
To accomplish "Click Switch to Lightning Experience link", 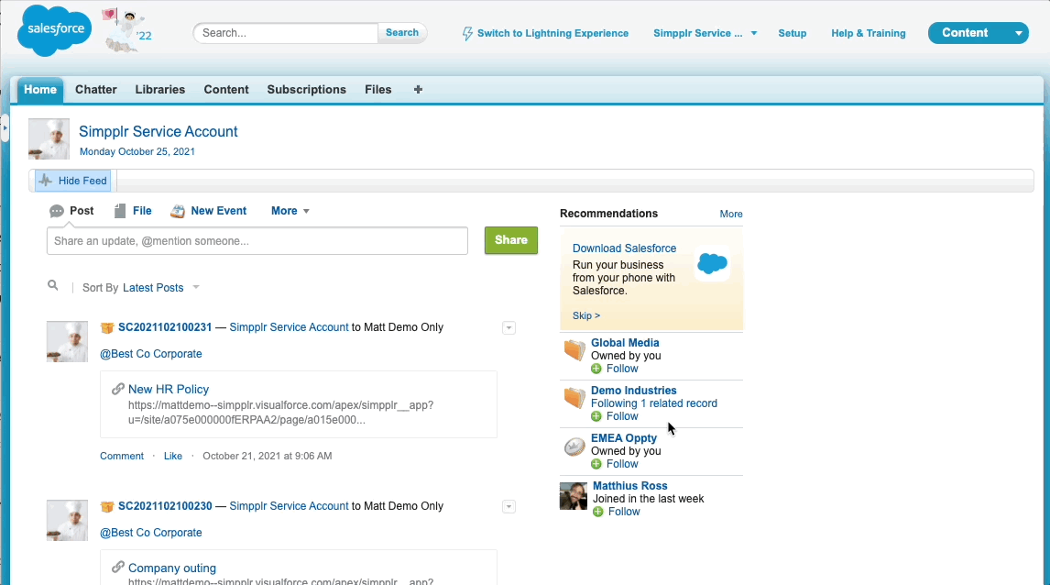I will [x=552, y=34].
